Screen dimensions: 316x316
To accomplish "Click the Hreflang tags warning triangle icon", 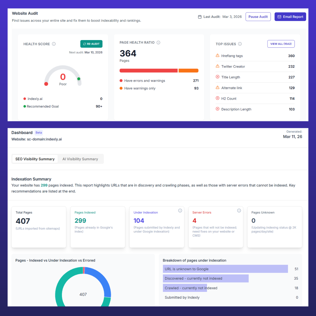I will point(217,56).
